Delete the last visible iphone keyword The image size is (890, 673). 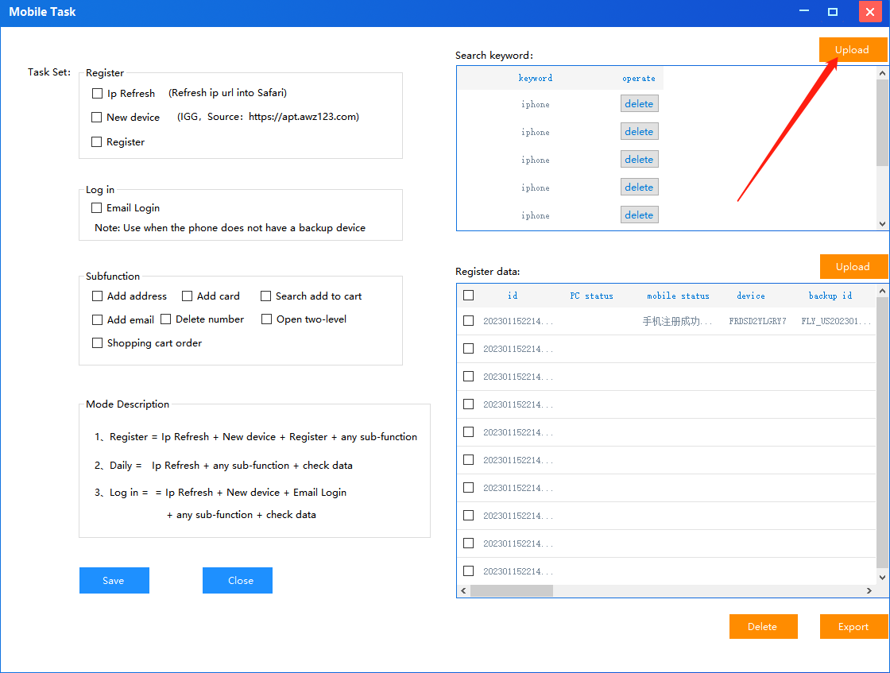pyautogui.click(x=639, y=215)
